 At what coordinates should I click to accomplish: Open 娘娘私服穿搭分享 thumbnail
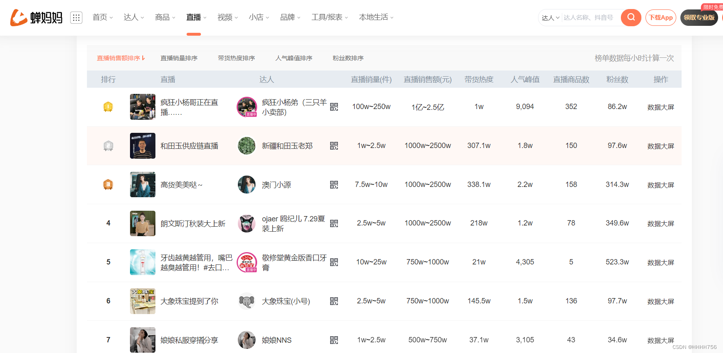click(x=143, y=340)
